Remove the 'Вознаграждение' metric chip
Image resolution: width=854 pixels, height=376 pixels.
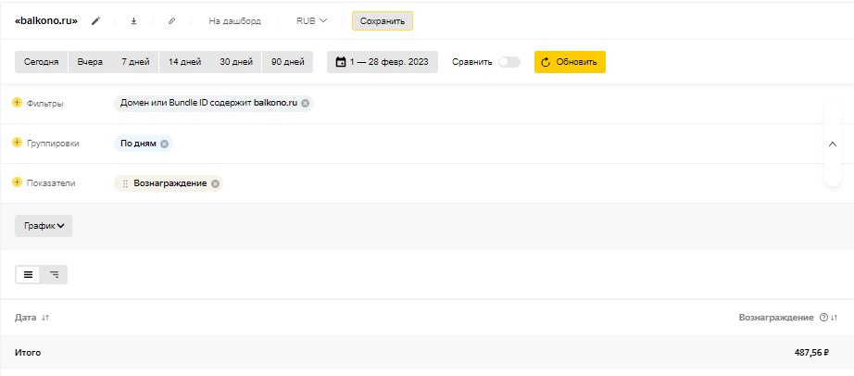pos(215,183)
